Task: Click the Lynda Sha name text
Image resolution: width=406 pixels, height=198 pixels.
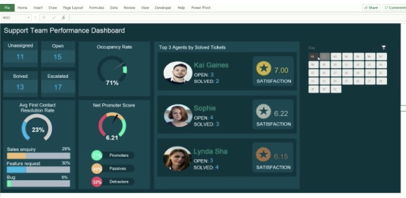Action: [211, 151]
